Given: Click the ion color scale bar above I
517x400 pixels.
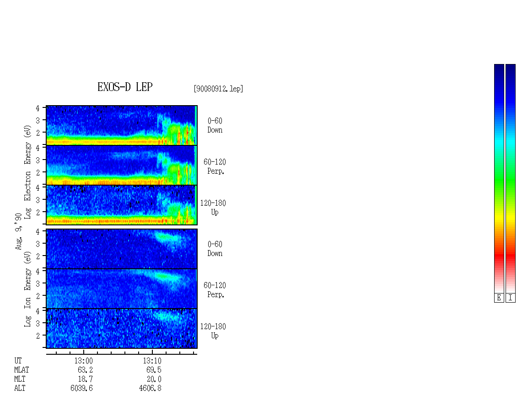Looking at the screenshot, I should [x=511, y=178].
